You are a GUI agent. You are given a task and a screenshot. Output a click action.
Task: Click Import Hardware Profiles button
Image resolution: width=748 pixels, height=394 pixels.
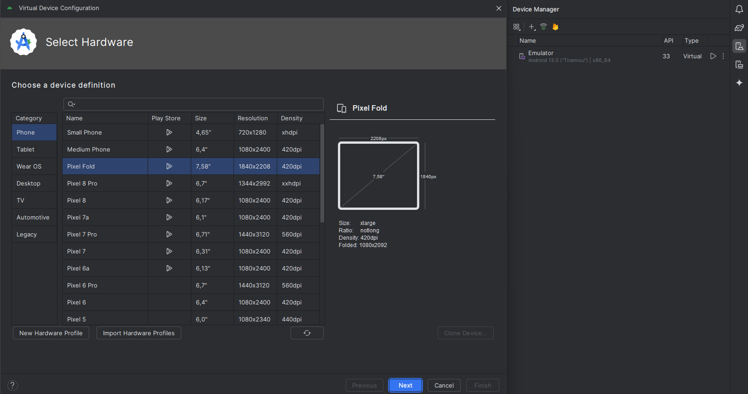(x=139, y=333)
